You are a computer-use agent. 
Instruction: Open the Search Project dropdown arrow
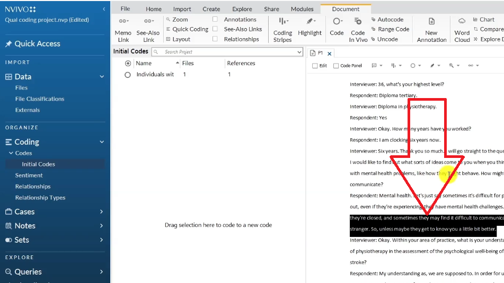tap(299, 52)
